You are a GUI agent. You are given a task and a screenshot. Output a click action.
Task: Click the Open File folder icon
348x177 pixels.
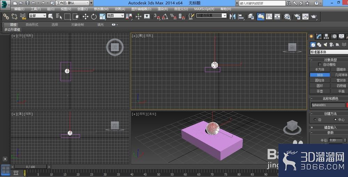pos(21,3)
